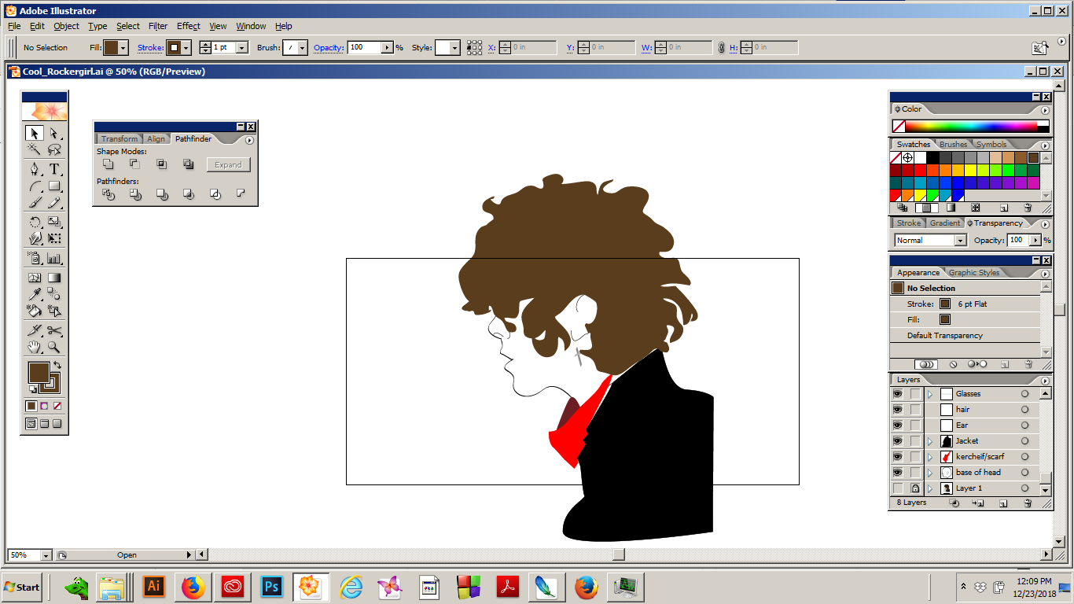Select the Scissors tool
The width and height of the screenshot is (1074, 604).
coord(54,330)
